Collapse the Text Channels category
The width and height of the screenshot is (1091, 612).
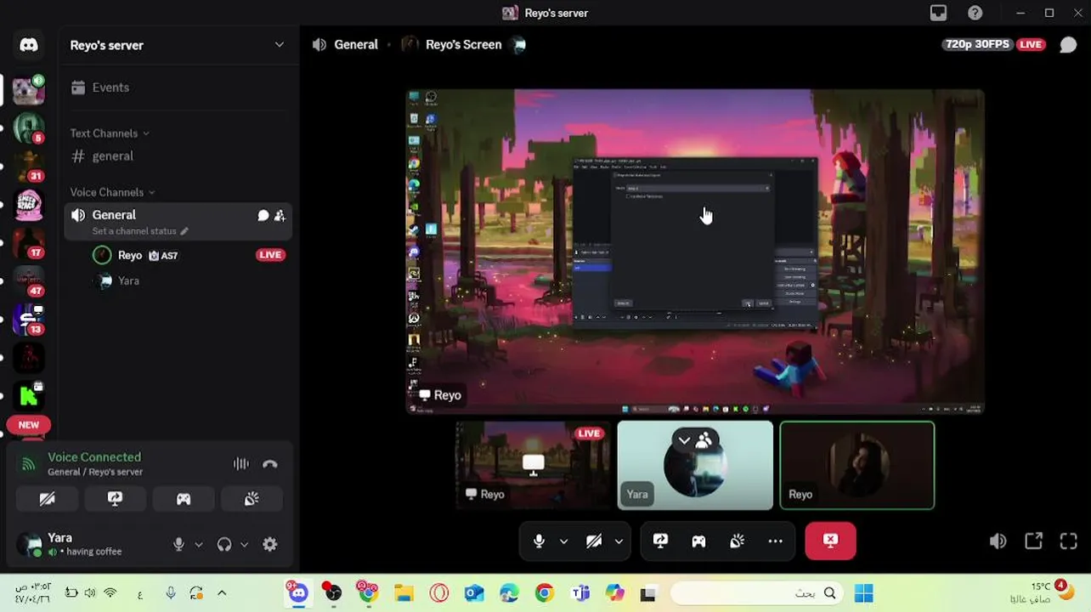(109, 133)
